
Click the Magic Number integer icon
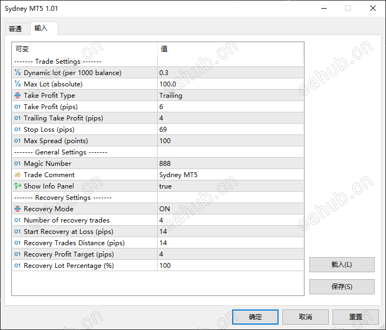pyautogui.click(x=17, y=163)
